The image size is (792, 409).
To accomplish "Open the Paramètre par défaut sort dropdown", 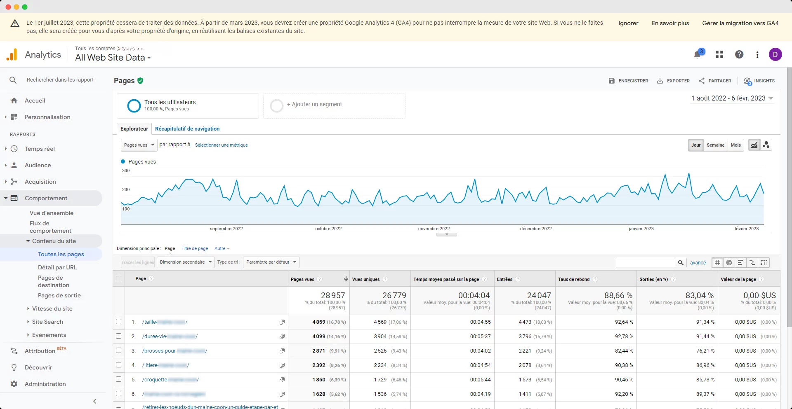I will coord(271,262).
